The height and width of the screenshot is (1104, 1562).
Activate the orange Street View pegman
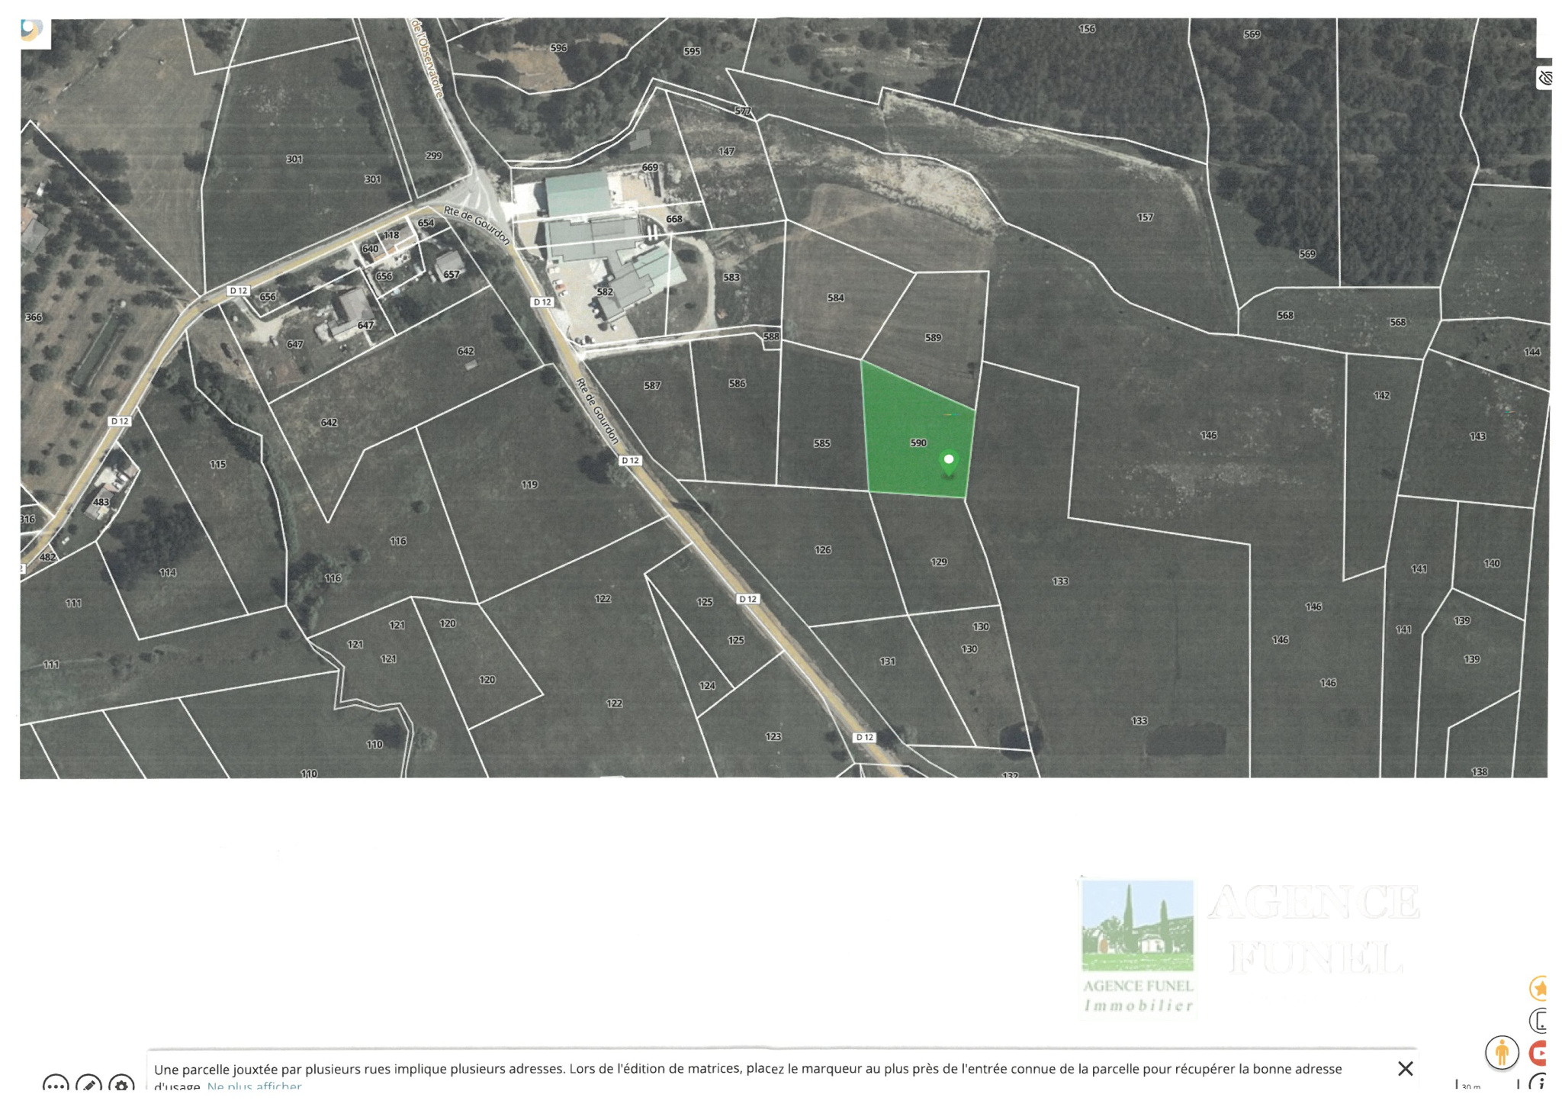[1501, 1053]
